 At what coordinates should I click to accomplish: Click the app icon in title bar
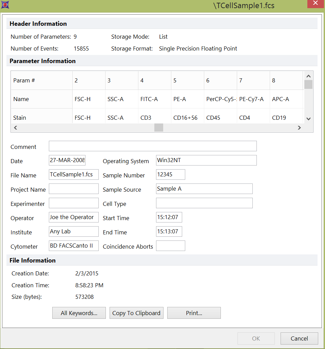click(5, 5)
